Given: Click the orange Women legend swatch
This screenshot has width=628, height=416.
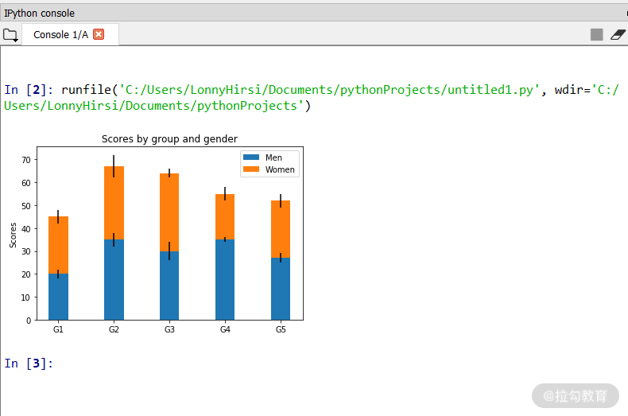Looking at the screenshot, I should (251, 169).
